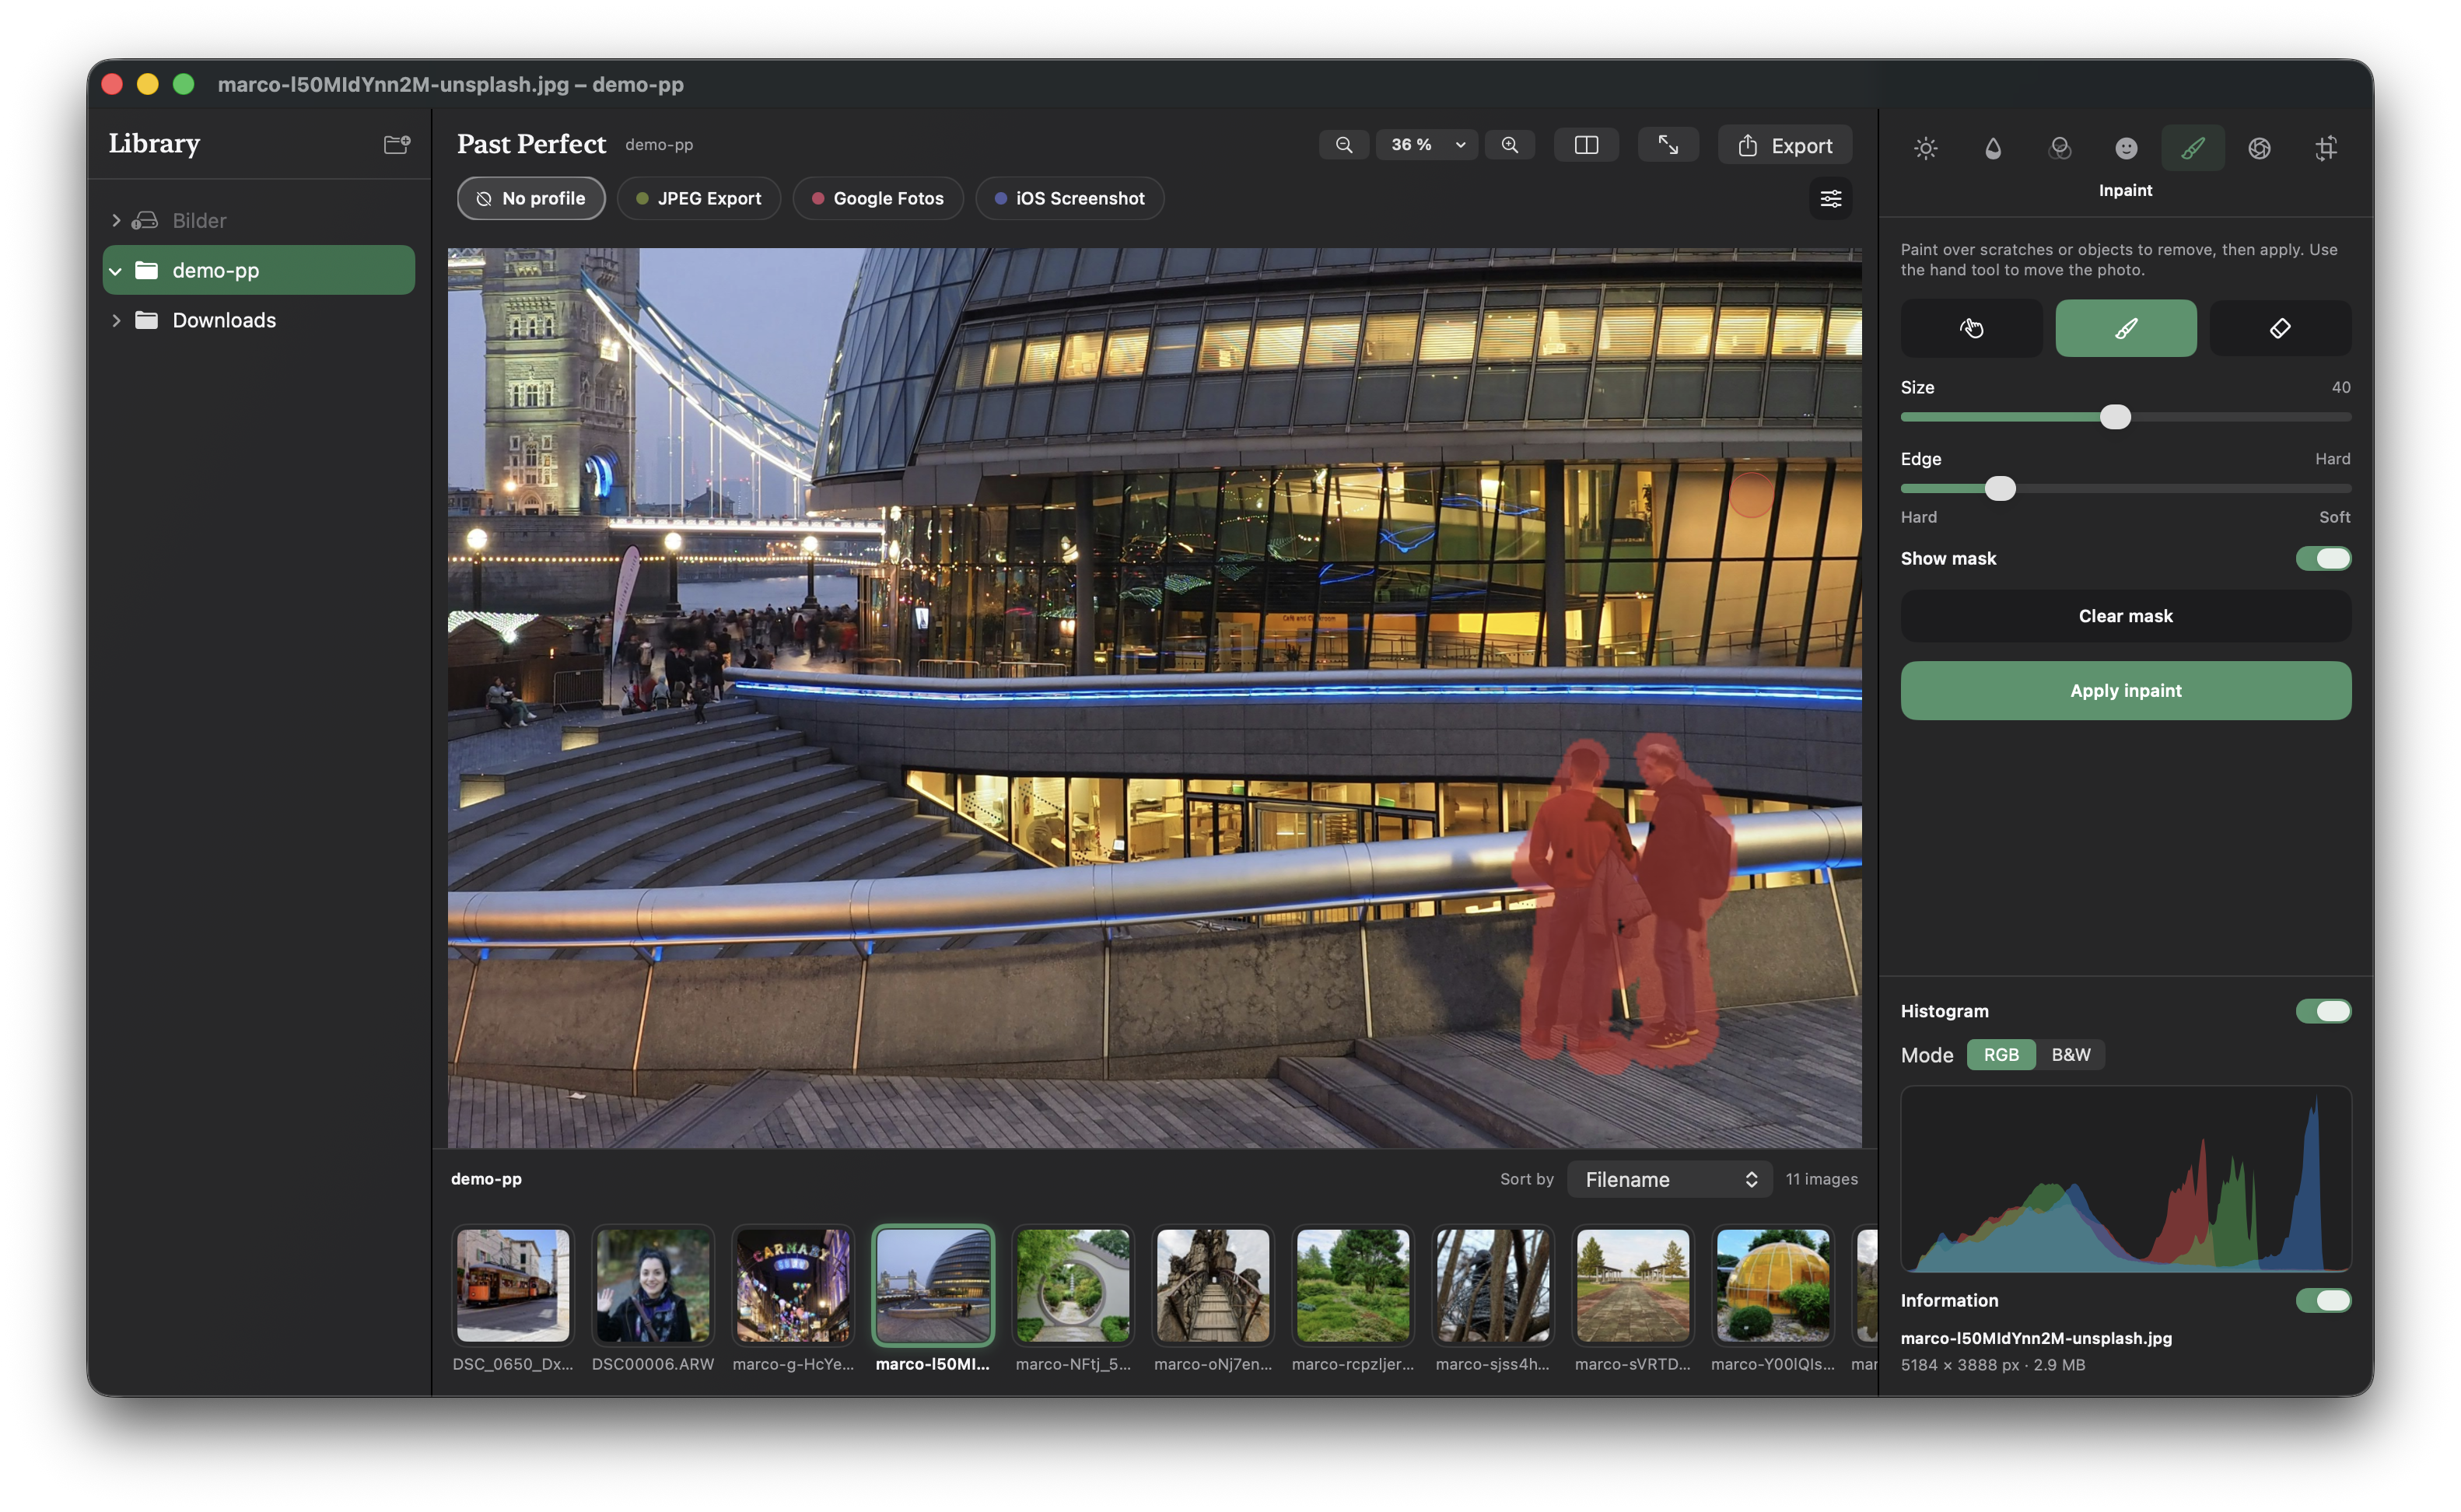
Task: Toggle the Show mask switch
Action: pos(2323,558)
